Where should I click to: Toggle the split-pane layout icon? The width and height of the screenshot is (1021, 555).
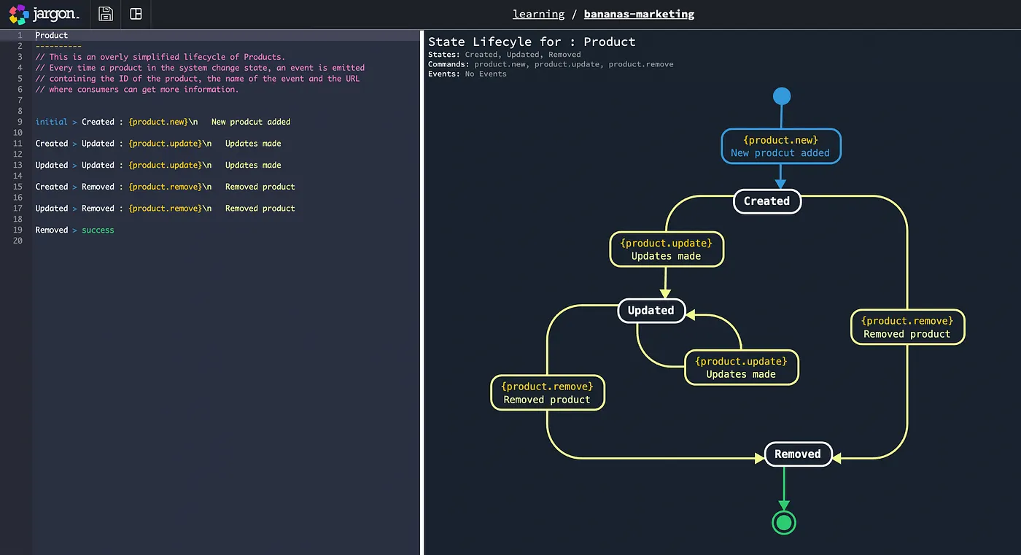136,14
